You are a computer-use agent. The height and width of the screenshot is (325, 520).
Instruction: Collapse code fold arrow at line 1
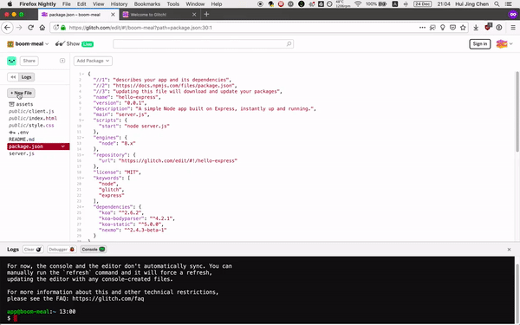(83, 74)
